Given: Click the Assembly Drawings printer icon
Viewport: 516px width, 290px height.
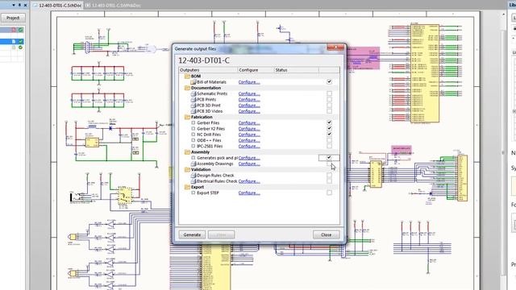Looking at the screenshot, I should tap(193, 164).
